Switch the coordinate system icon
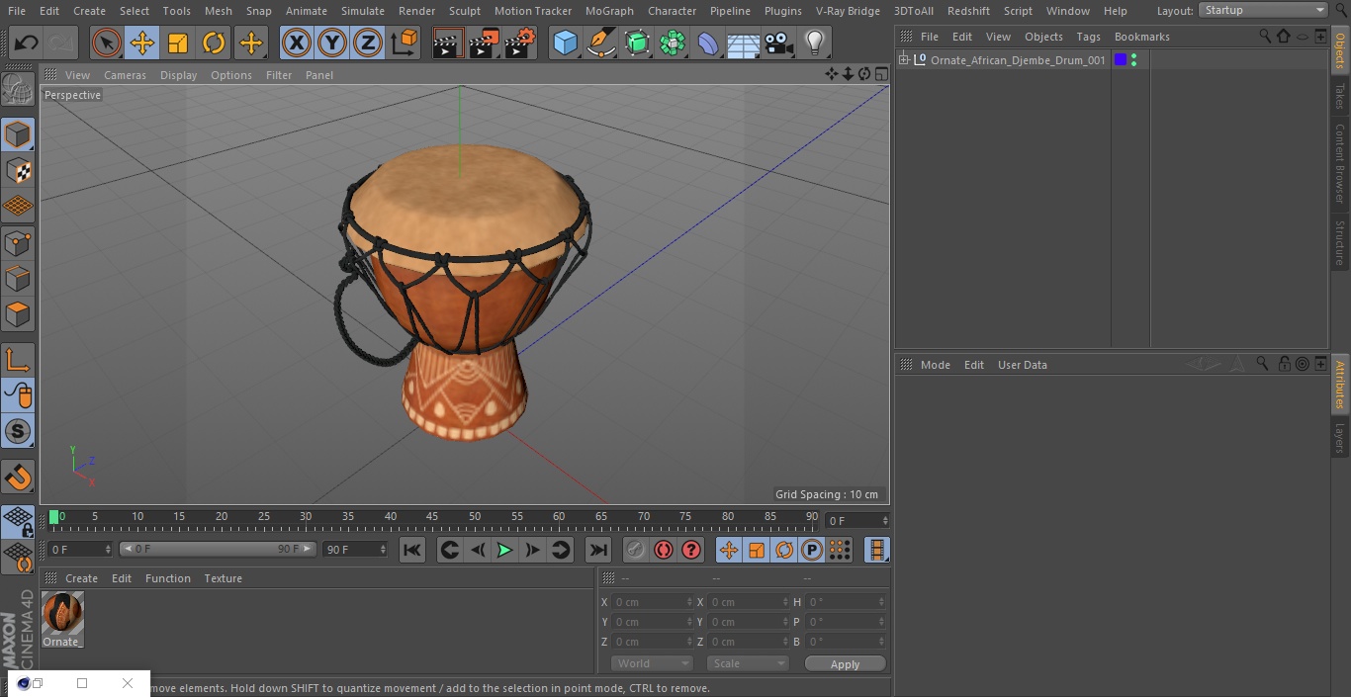 click(405, 44)
